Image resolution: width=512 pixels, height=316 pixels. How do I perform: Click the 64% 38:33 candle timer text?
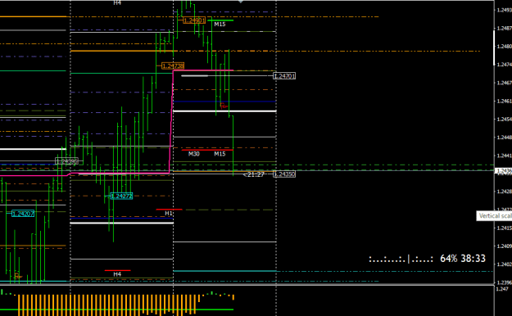(463, 259)
